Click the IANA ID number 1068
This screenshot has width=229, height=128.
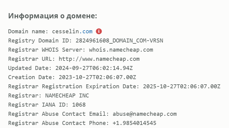(x=79, y=105)
